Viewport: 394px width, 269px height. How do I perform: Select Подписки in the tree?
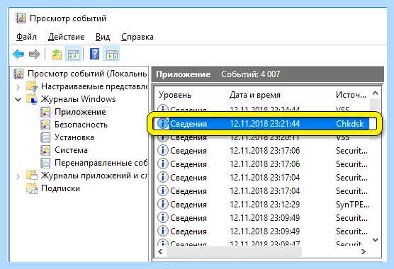(x=60, y=188)
